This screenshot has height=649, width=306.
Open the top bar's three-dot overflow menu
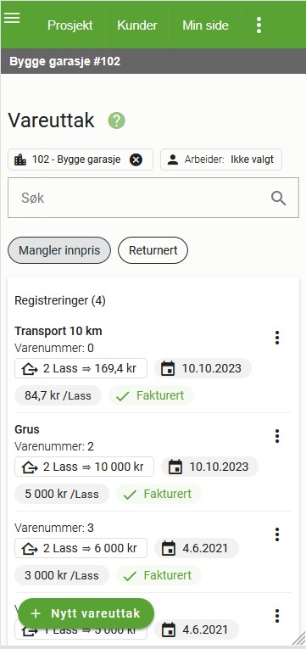[x=259, y=25]
